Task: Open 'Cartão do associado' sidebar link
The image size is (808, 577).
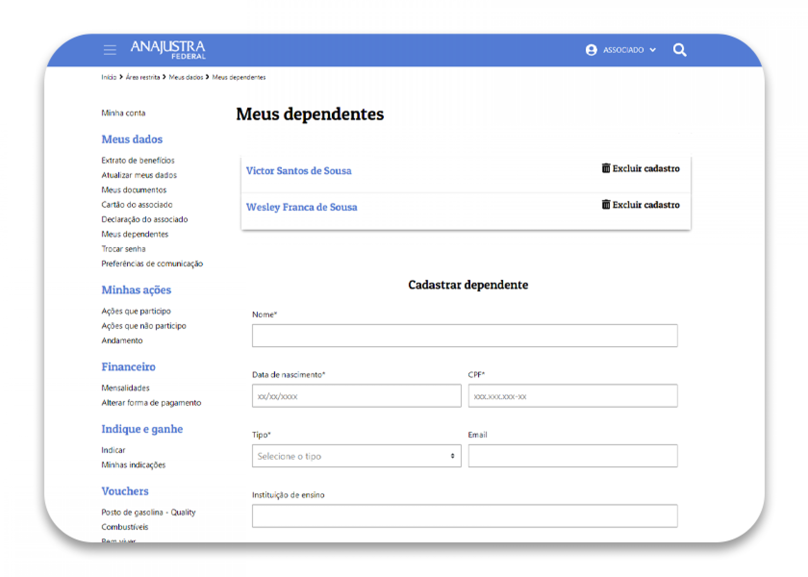Action: click(137, 205)
